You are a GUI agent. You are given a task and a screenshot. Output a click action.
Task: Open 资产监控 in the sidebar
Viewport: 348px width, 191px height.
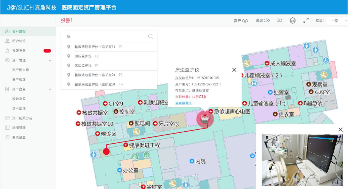point(28,31)
